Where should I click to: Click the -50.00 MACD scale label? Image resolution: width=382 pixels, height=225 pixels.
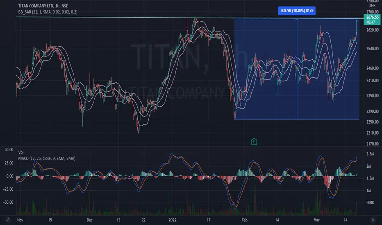pyautogui.click(x=8, y=202)
